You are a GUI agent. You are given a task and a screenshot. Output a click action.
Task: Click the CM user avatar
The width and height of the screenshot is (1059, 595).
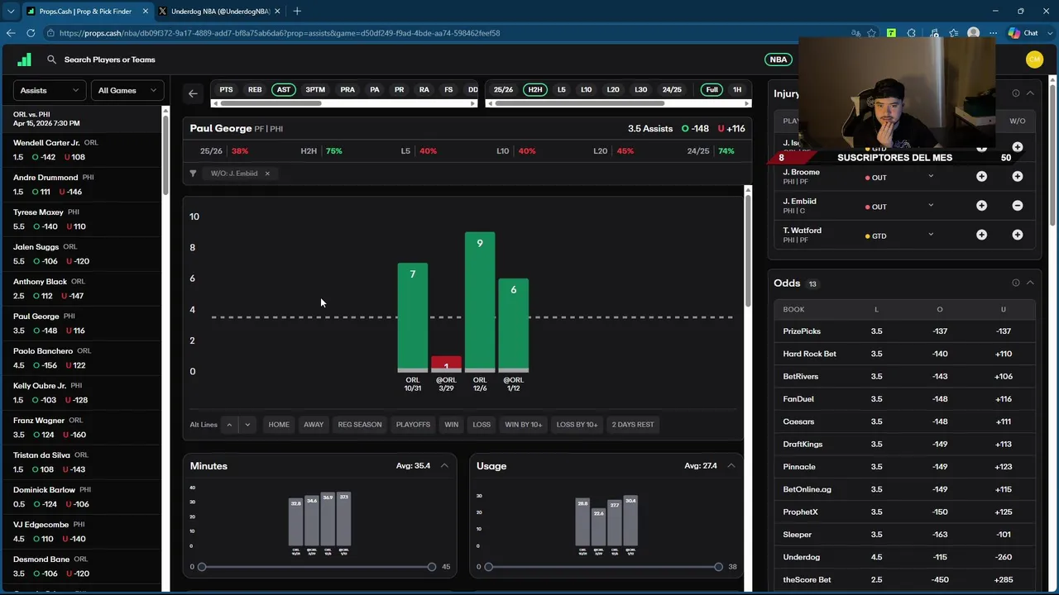[x=1034, y=59]
